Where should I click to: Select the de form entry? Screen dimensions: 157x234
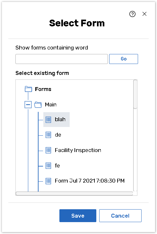58,135
